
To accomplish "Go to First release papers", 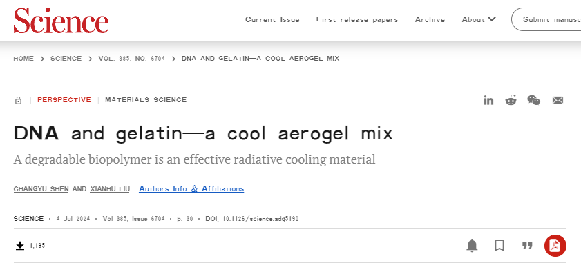I will (x=357, y=19).
